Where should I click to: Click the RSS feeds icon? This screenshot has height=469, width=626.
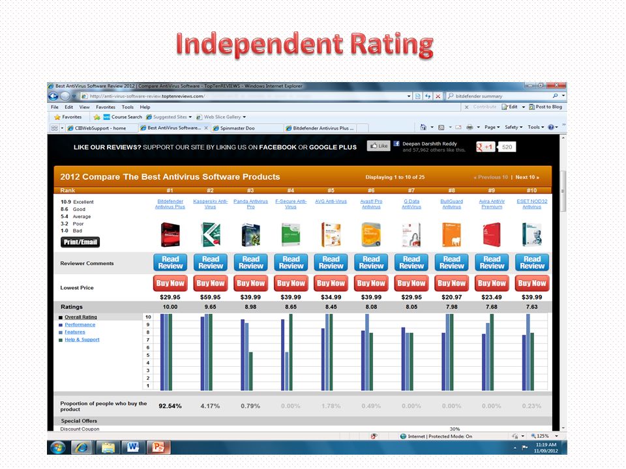click(441, 127)
